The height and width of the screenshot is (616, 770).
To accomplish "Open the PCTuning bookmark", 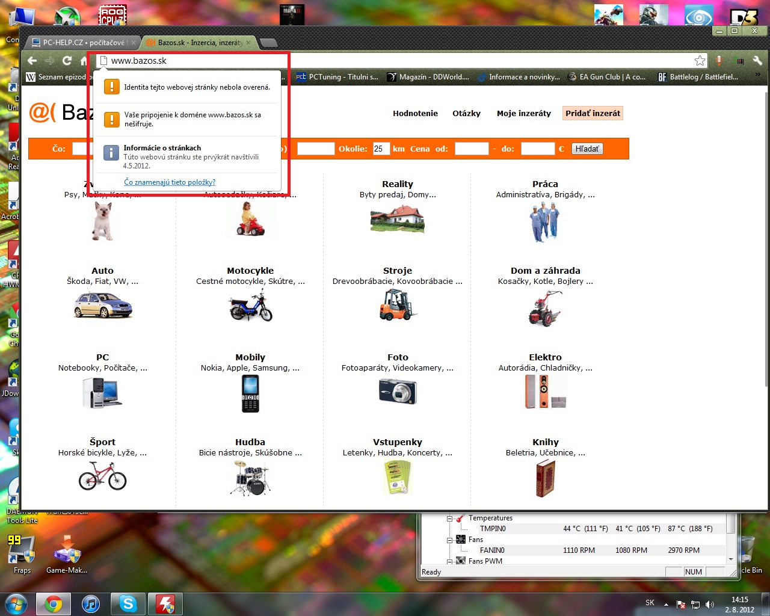I will coord(337,77).
